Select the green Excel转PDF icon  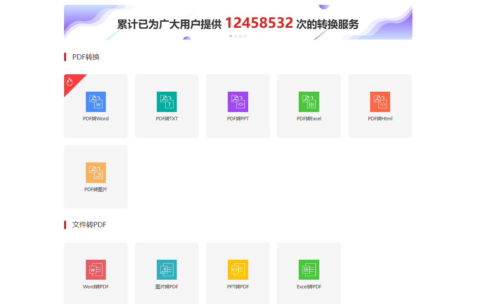coord(309,270)
